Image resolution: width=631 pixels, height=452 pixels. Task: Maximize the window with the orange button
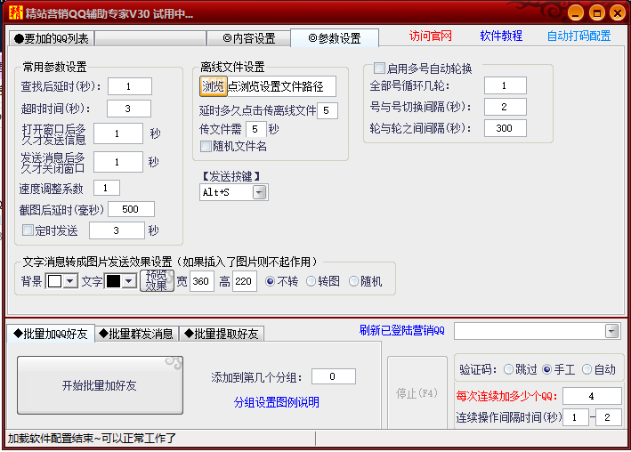[x=597, y=12]
